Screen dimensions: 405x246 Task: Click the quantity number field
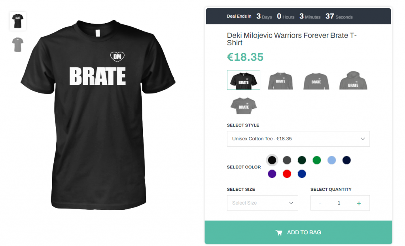(339, 203)
